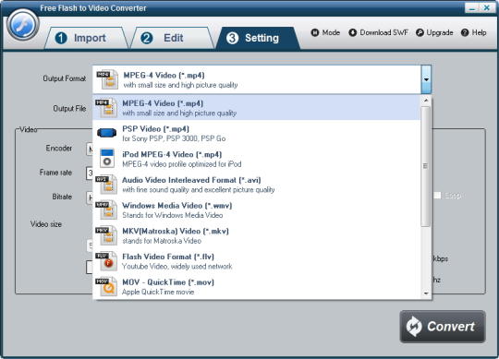Choose PSP Video (*.mp4) format
This screenshot has height=359, width=499.
pyautogui.click(x=257, y=134)
